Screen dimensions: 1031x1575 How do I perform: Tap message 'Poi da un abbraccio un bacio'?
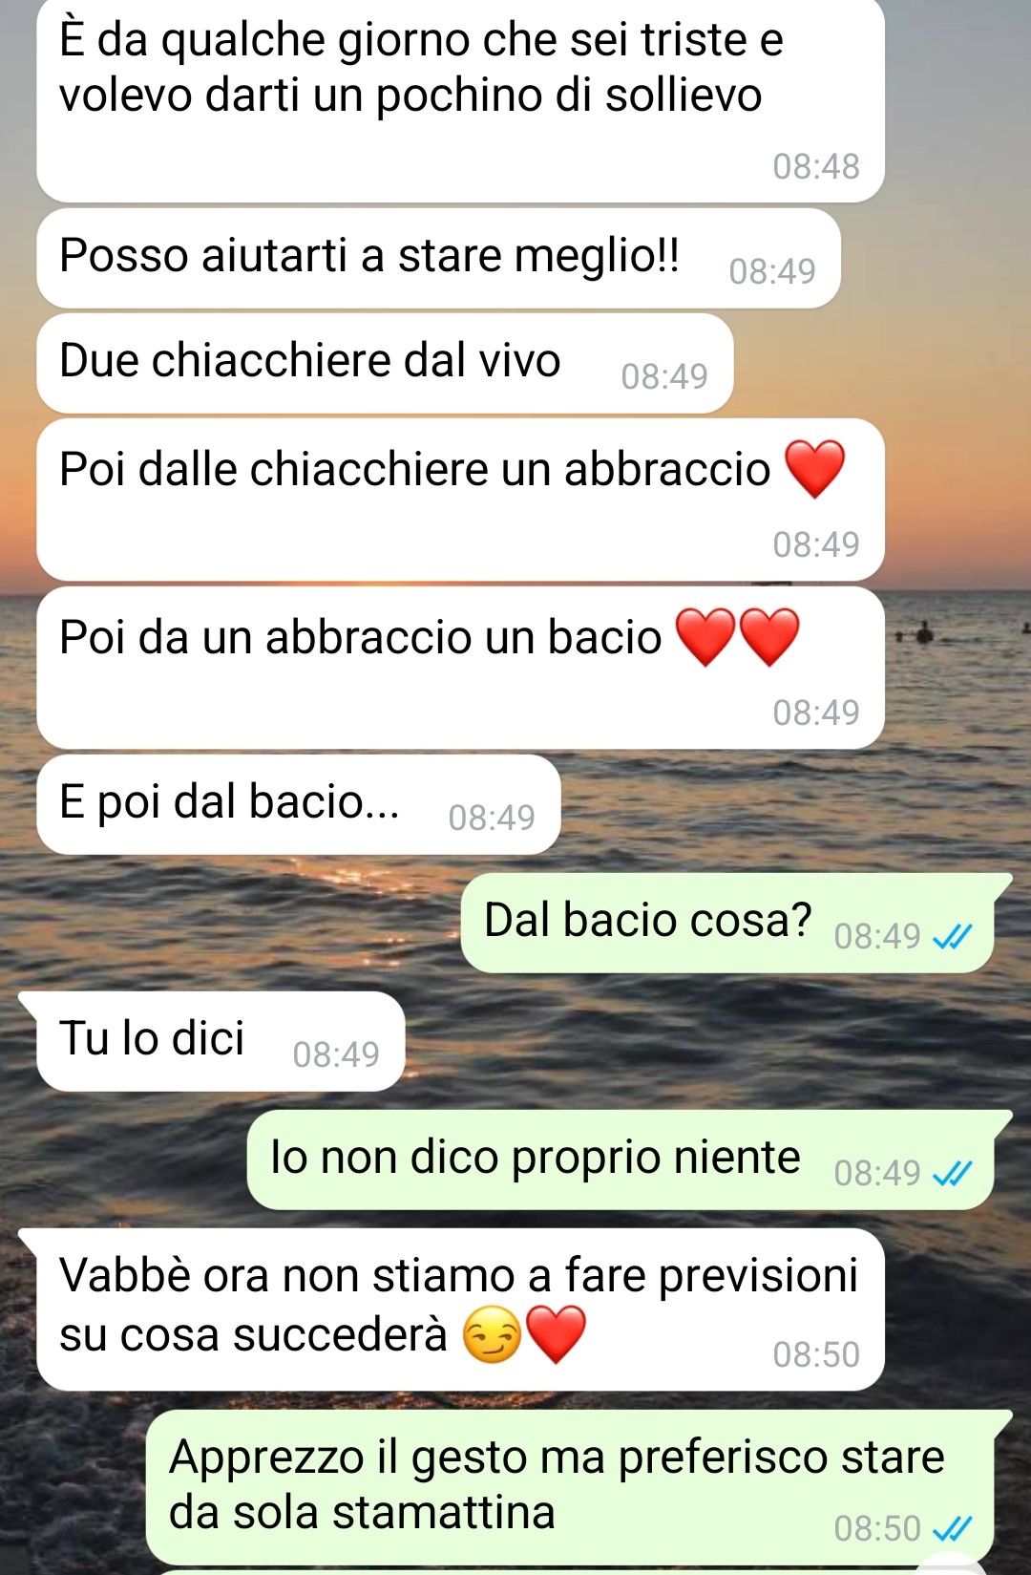(x=460, y=668)
